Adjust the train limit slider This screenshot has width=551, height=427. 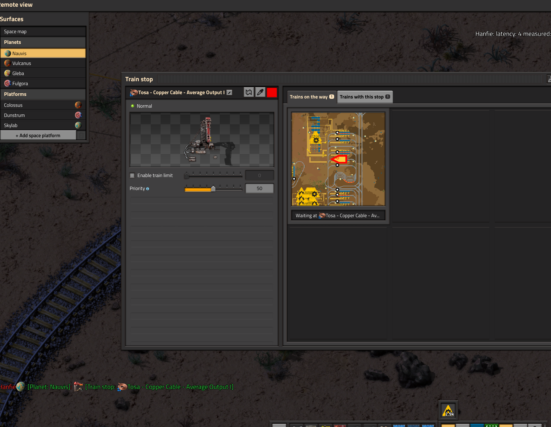[x=213, y=175]
